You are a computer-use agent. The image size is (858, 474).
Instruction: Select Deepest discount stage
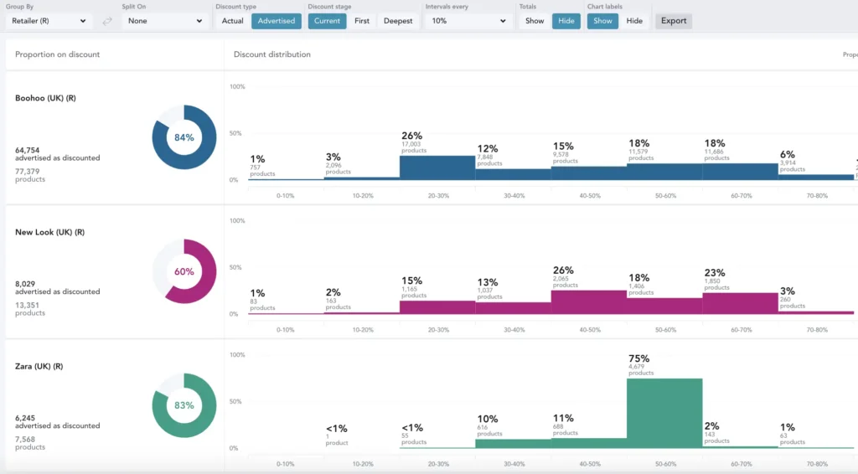pyautogui.click(x=398, y=21)
